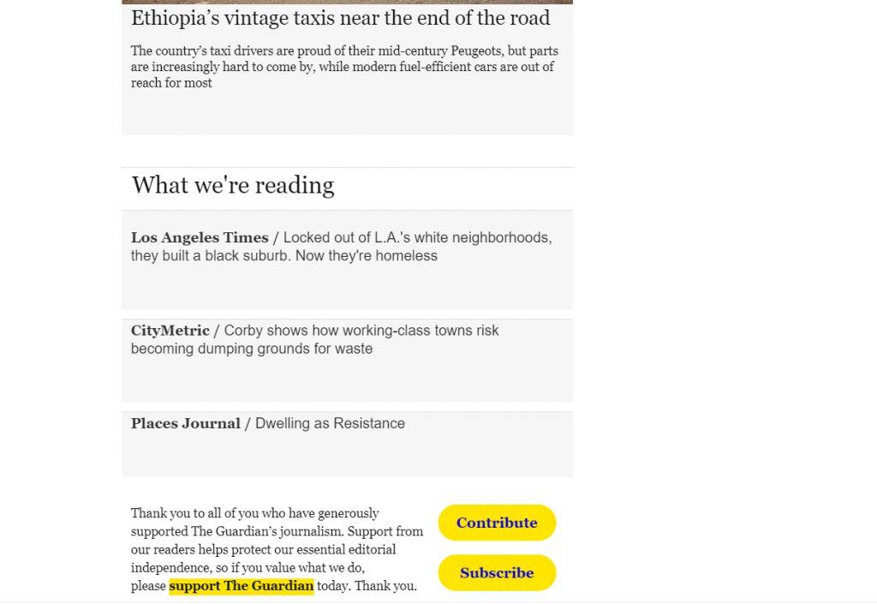Click the yellow Subscribe button
This screenshot has width=877, height=604.
point(498,572)
